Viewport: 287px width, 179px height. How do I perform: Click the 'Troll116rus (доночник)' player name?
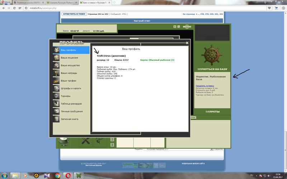click(x=111, y=56)
